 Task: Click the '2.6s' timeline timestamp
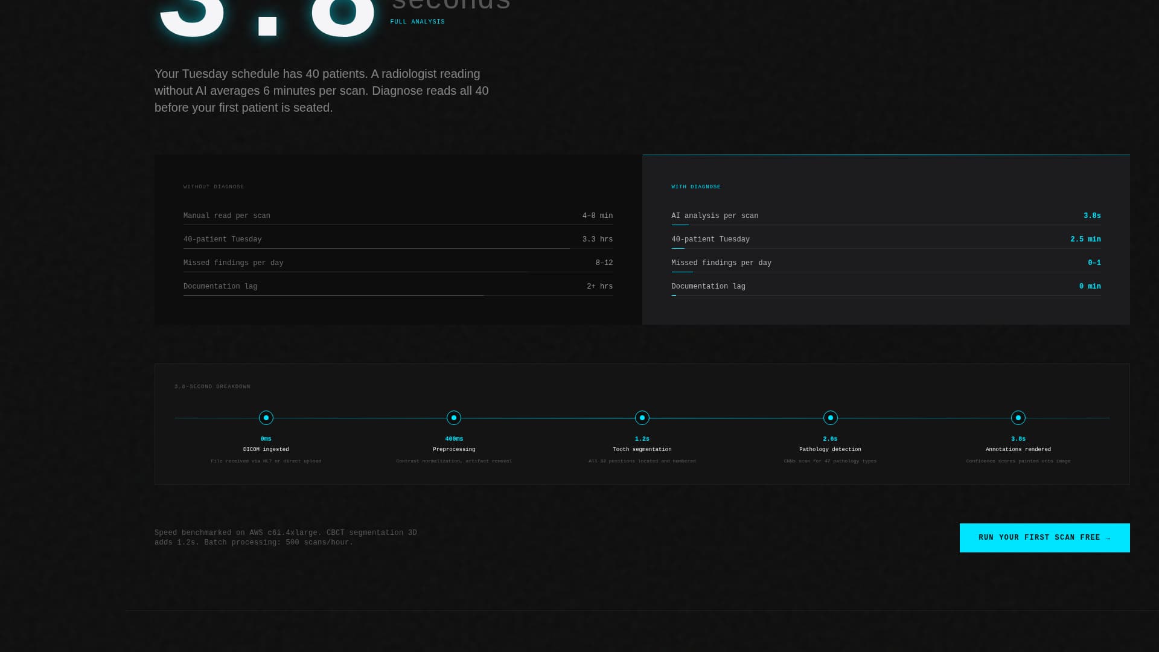click(x=831, y=439)
